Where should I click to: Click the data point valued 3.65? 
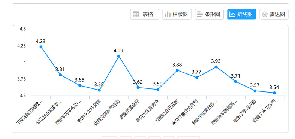[80, 85]
